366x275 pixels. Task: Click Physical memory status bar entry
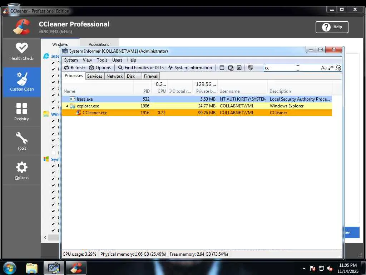tap(133, 254)
